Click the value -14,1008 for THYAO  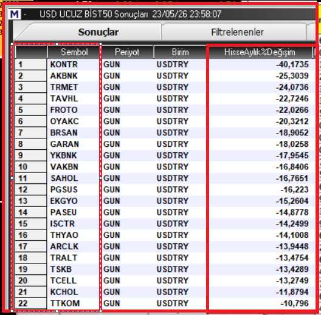[x=292, y=235]
